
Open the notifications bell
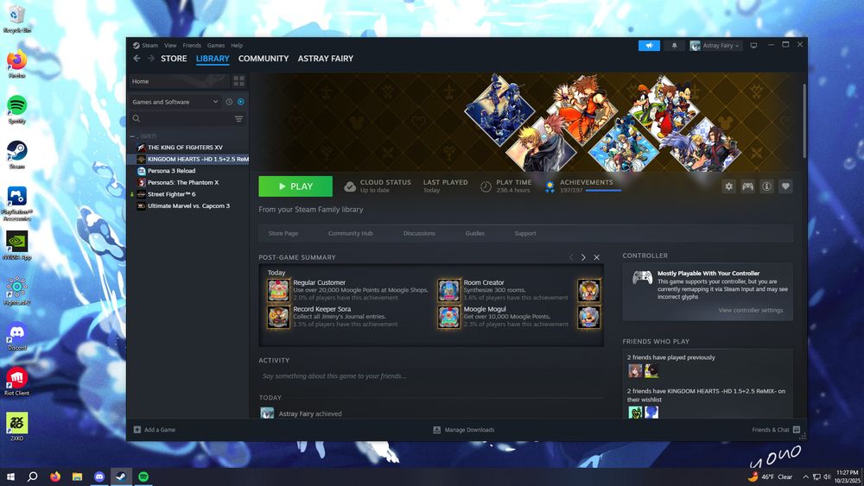(674, 46)
